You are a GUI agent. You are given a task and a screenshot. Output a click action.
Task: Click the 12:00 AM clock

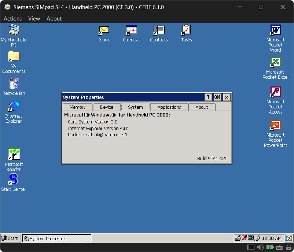(272, 238)
